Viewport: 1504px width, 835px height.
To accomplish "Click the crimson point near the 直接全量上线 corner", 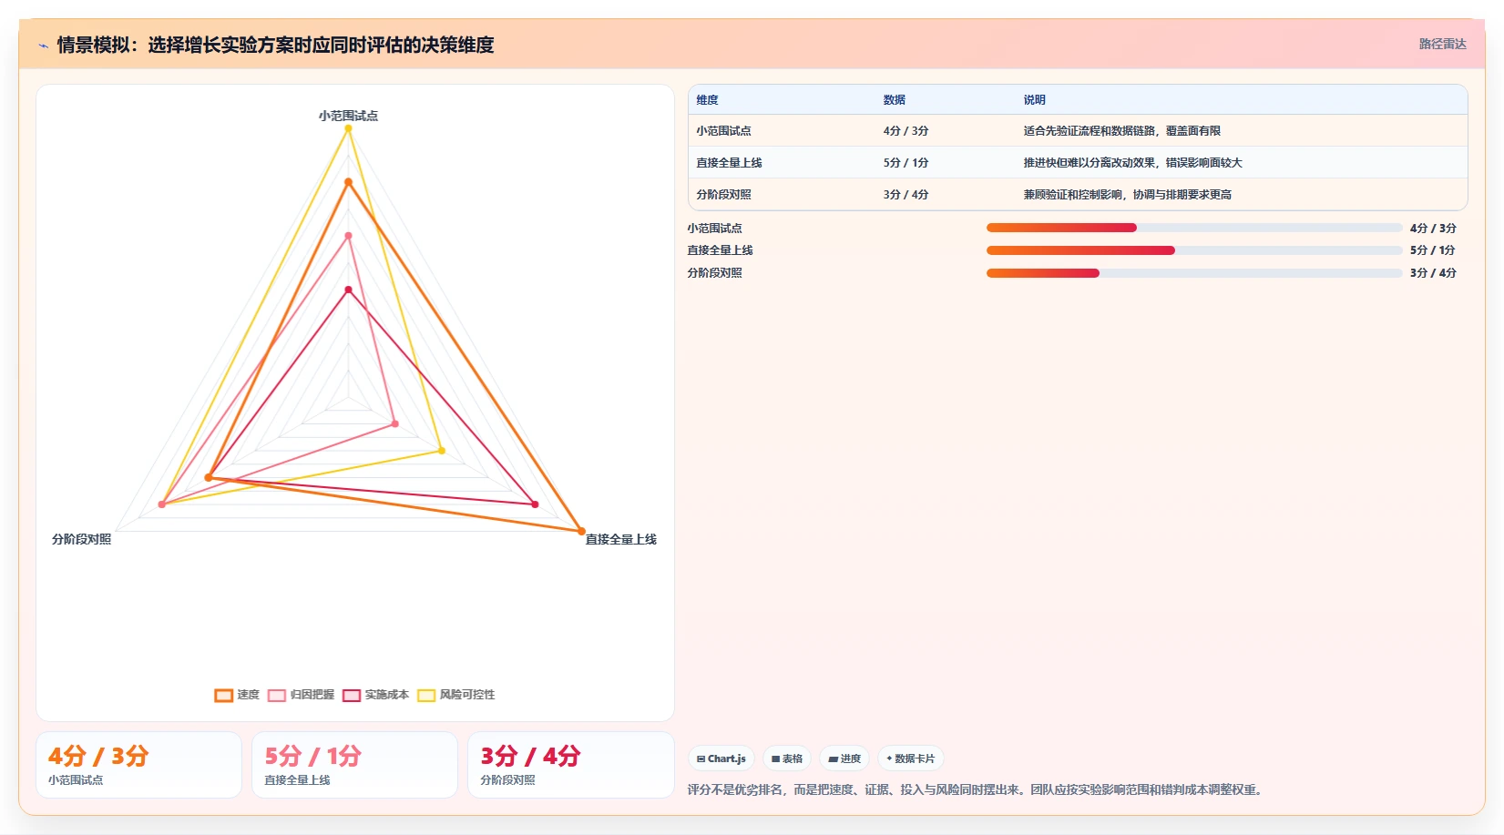I will (535, 504).
